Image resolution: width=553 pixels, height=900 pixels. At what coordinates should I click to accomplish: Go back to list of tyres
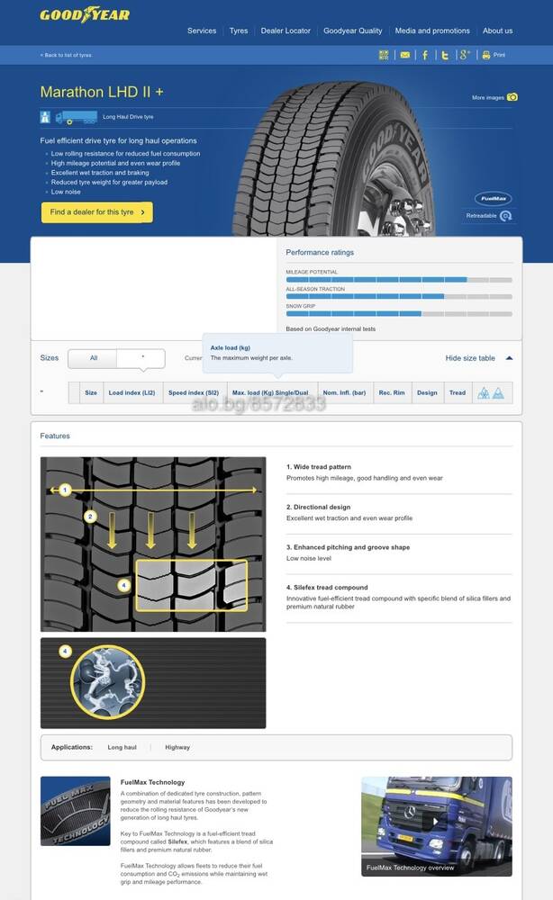click(x=66, y=55)
